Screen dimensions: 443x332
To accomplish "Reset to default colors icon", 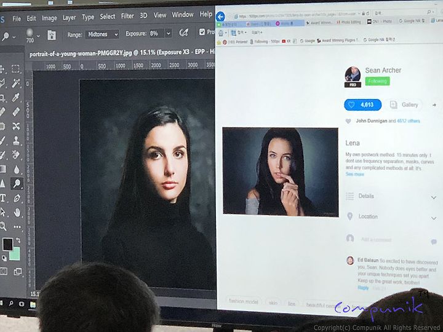I will point(4,258).
